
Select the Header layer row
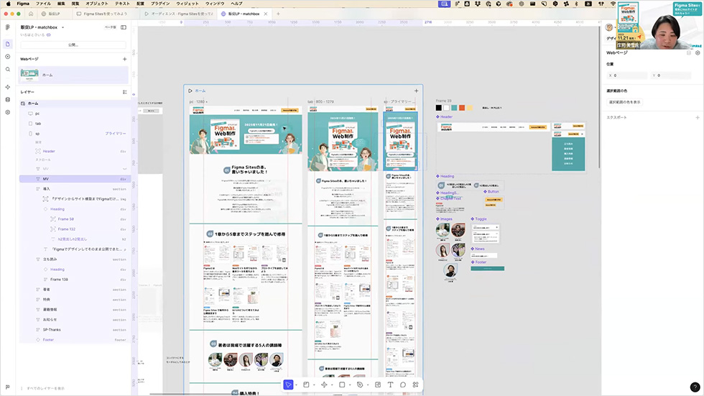[x=74, y=152]
